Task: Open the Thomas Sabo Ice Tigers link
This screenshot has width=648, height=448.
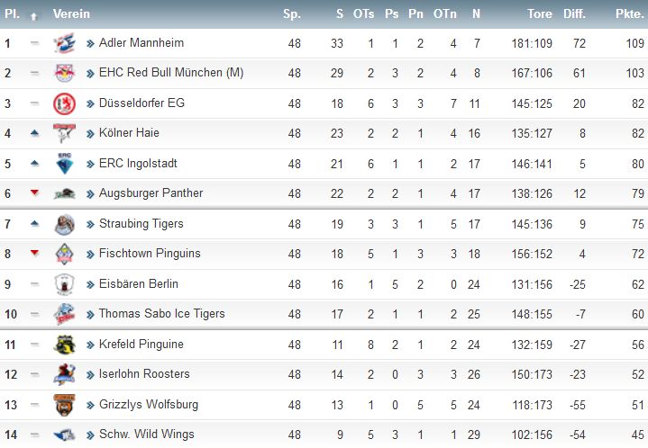Action: (162, 314)
